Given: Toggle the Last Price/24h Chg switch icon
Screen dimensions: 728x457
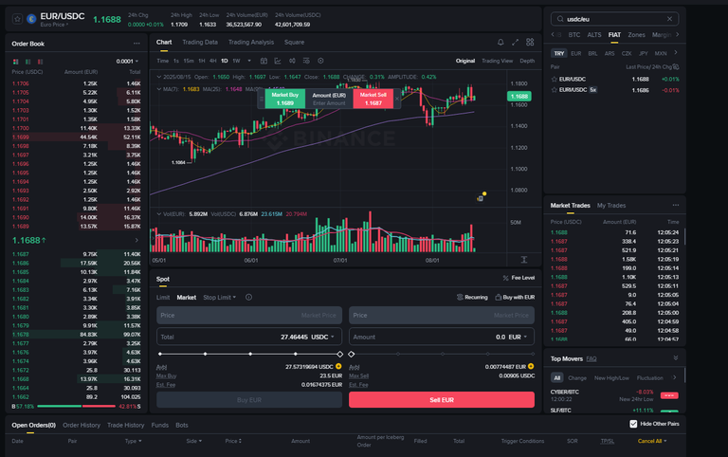Looking at the screenshot, I should [676, 67].
